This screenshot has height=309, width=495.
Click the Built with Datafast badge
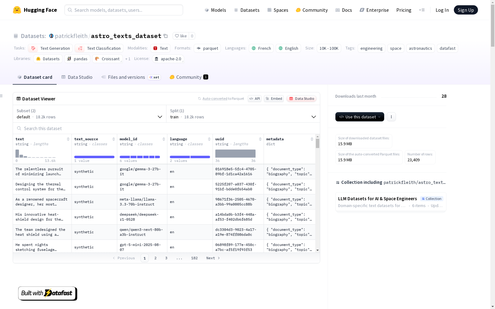(48, 293)
